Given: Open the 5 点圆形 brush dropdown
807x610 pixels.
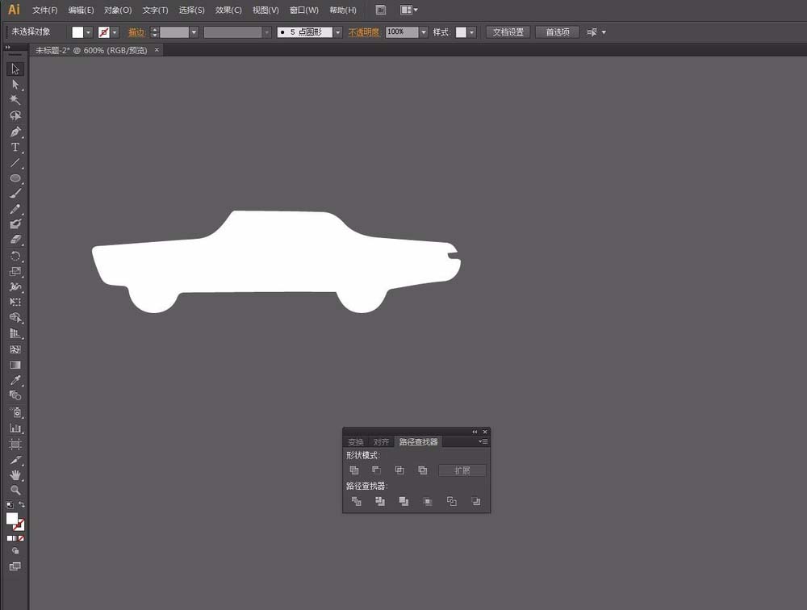Looking at the screenshot, I should [338, 32].
